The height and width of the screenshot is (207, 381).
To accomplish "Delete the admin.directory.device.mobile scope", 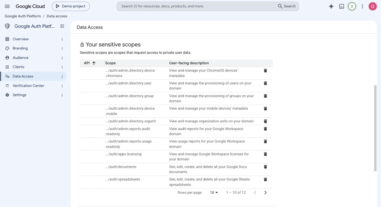I will coord(265,109).
